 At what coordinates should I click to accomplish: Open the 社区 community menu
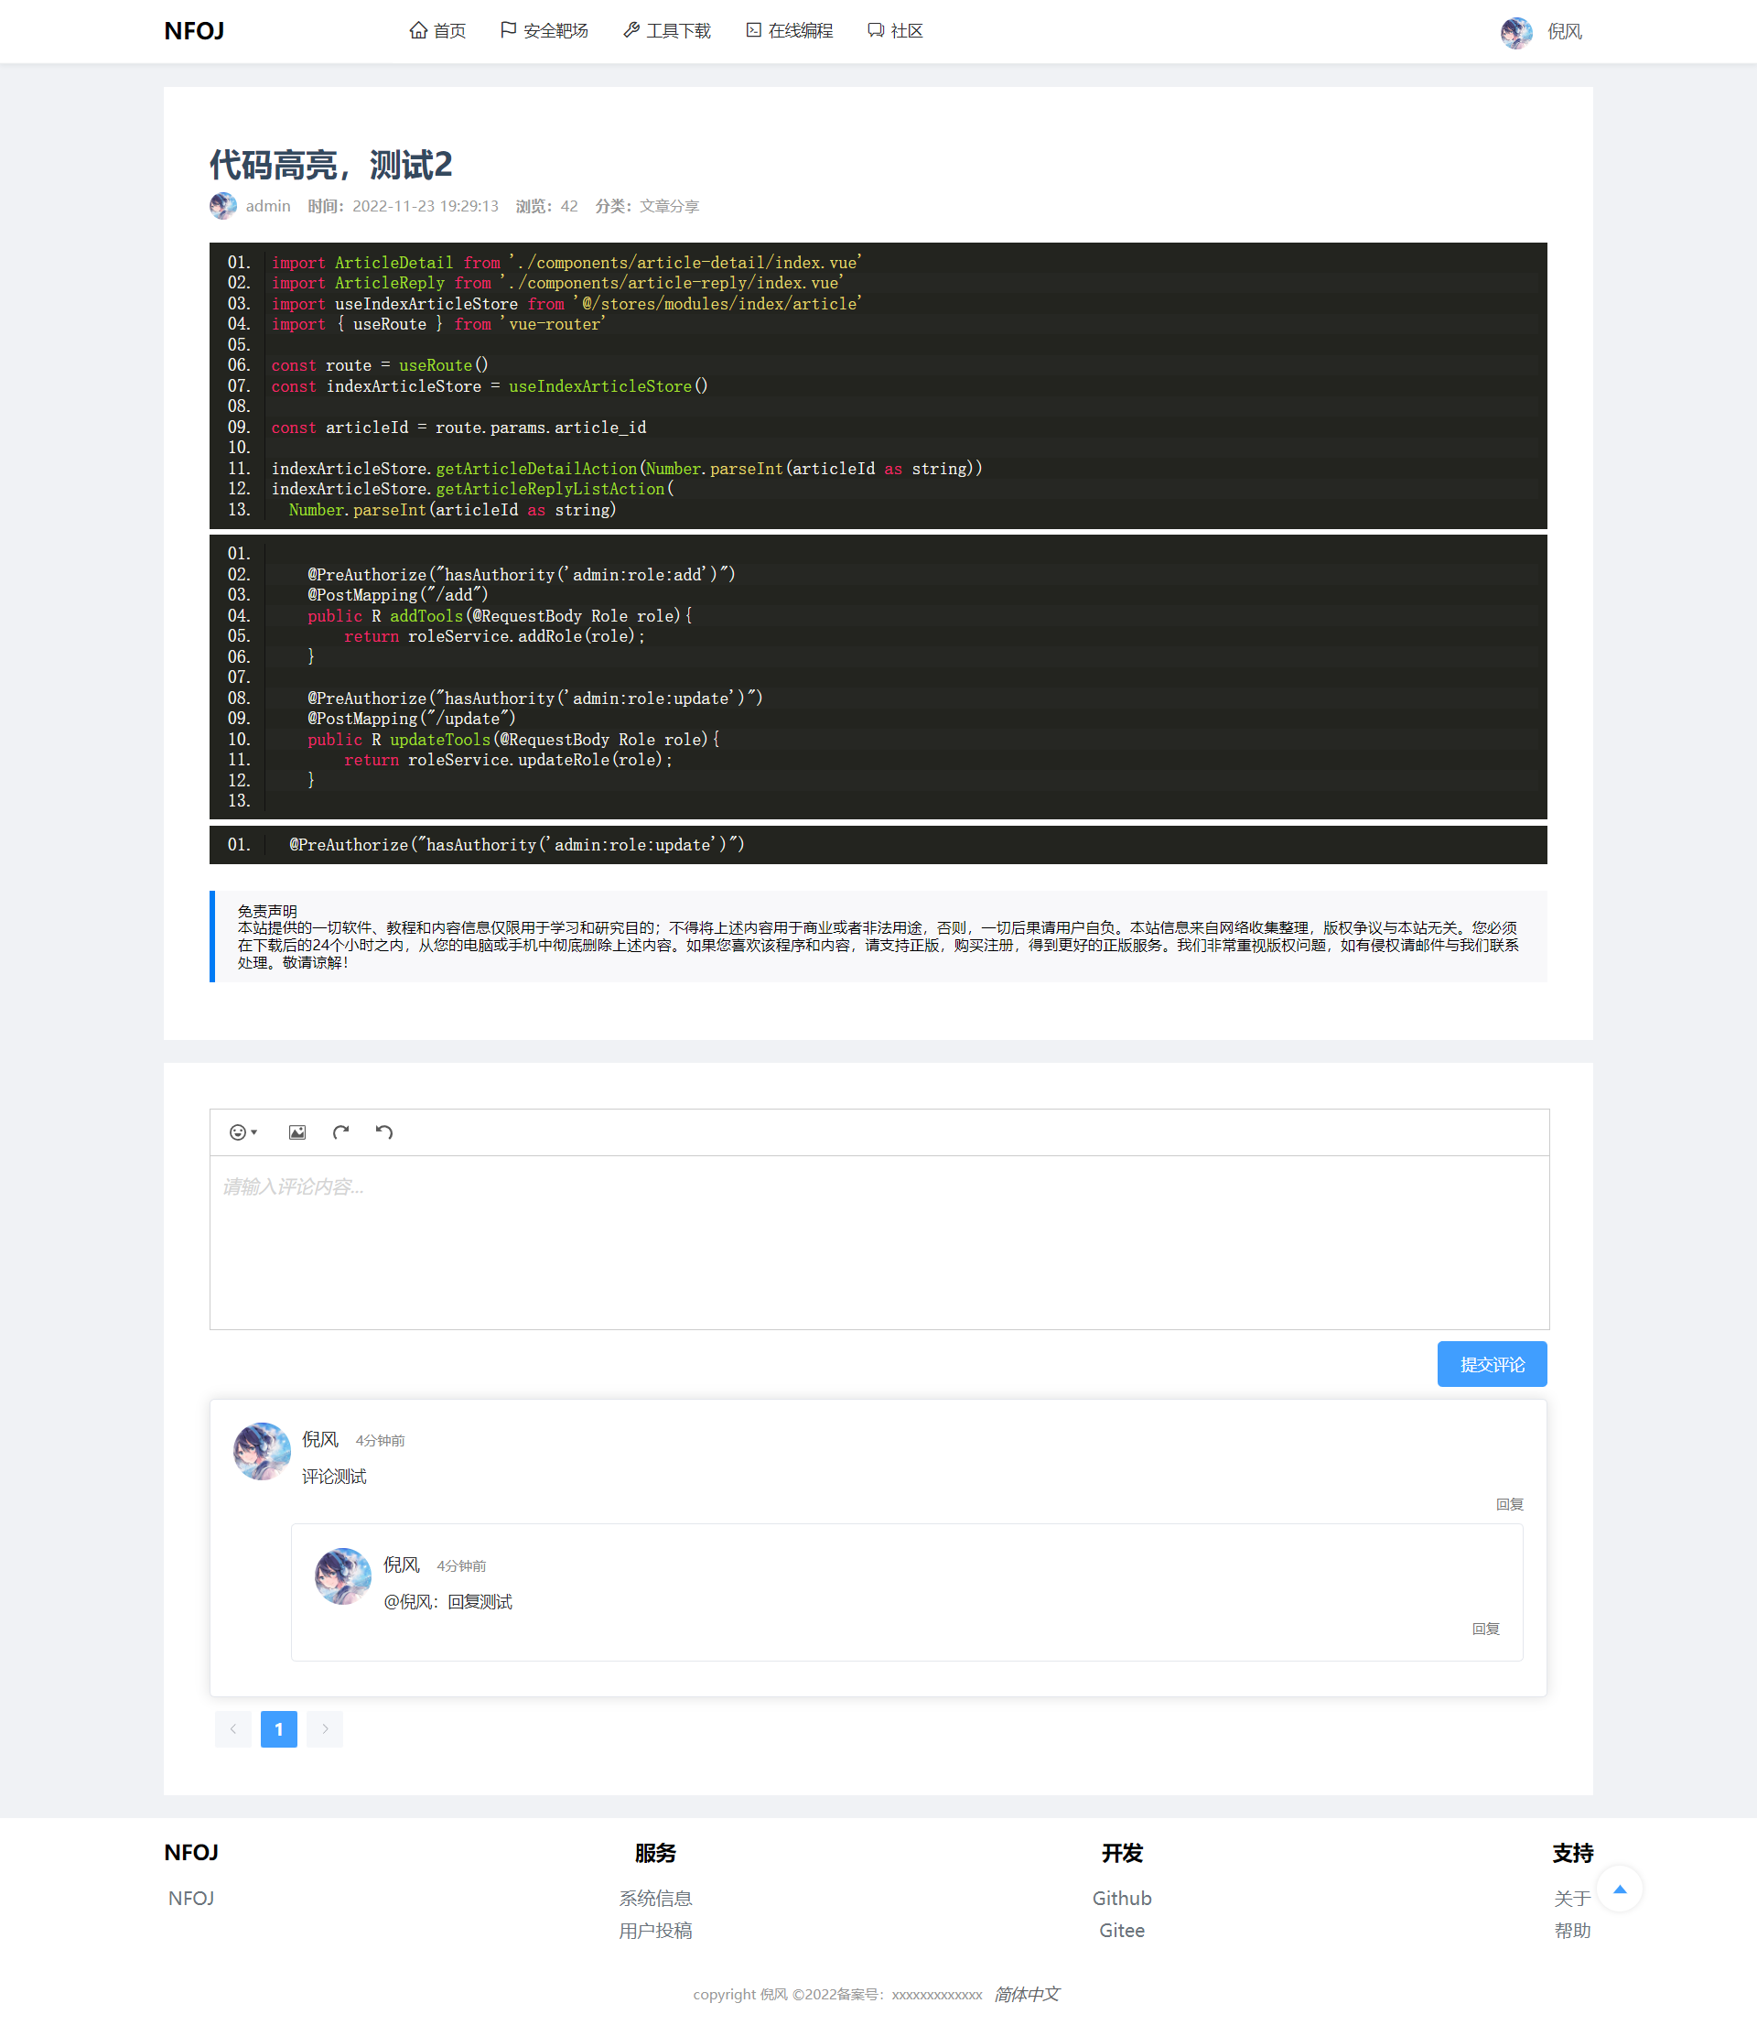coord(895,31)
